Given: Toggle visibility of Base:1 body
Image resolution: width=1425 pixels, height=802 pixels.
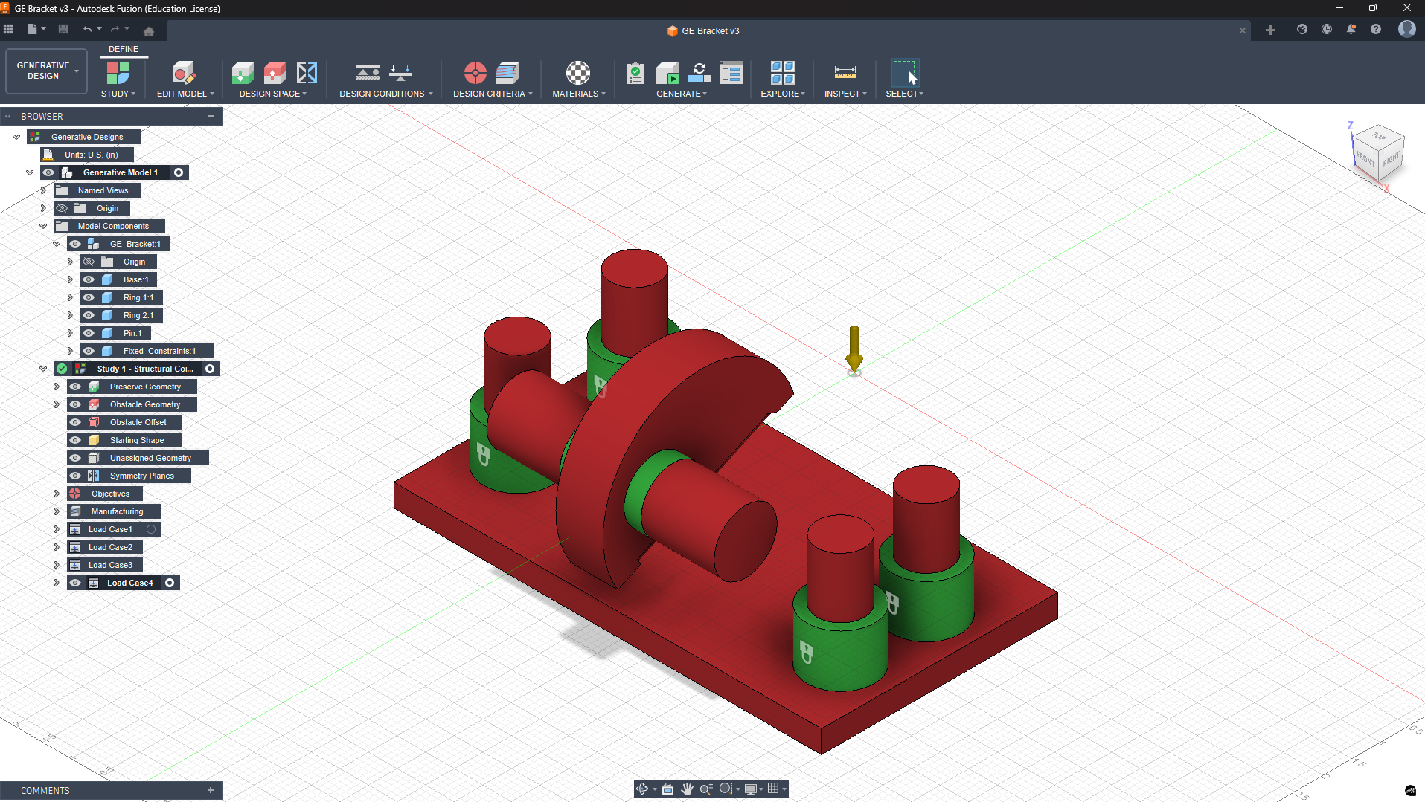Looking at the screenshot, I should (x=89, y=279).
